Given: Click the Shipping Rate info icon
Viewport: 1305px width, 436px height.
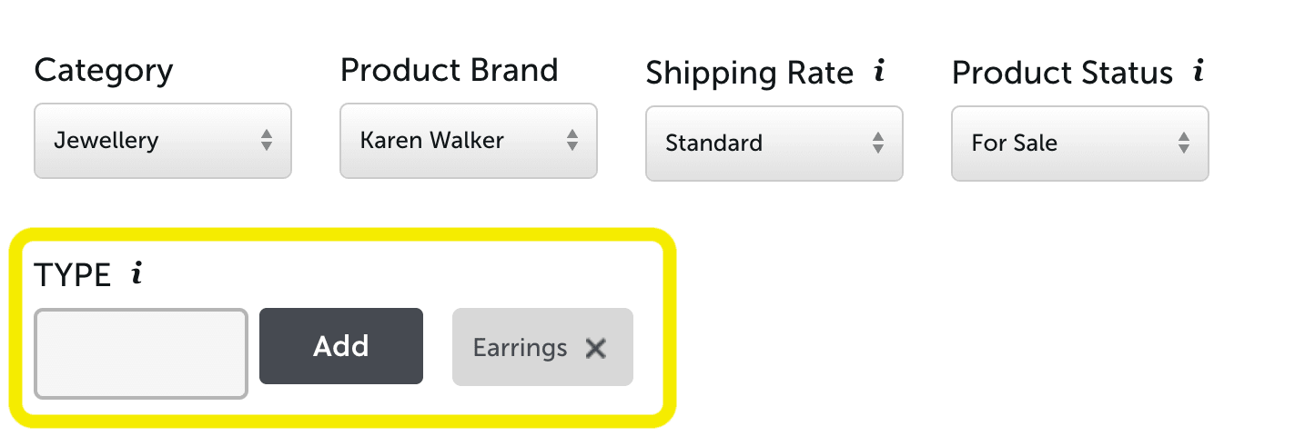Looking at the screenshot, I should (879, 72).
